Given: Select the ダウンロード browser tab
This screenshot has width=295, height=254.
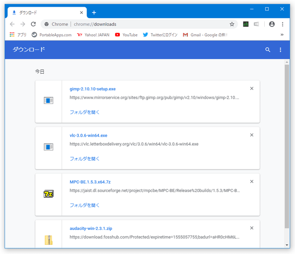Looking at the screenshot, I should [47, 13].
